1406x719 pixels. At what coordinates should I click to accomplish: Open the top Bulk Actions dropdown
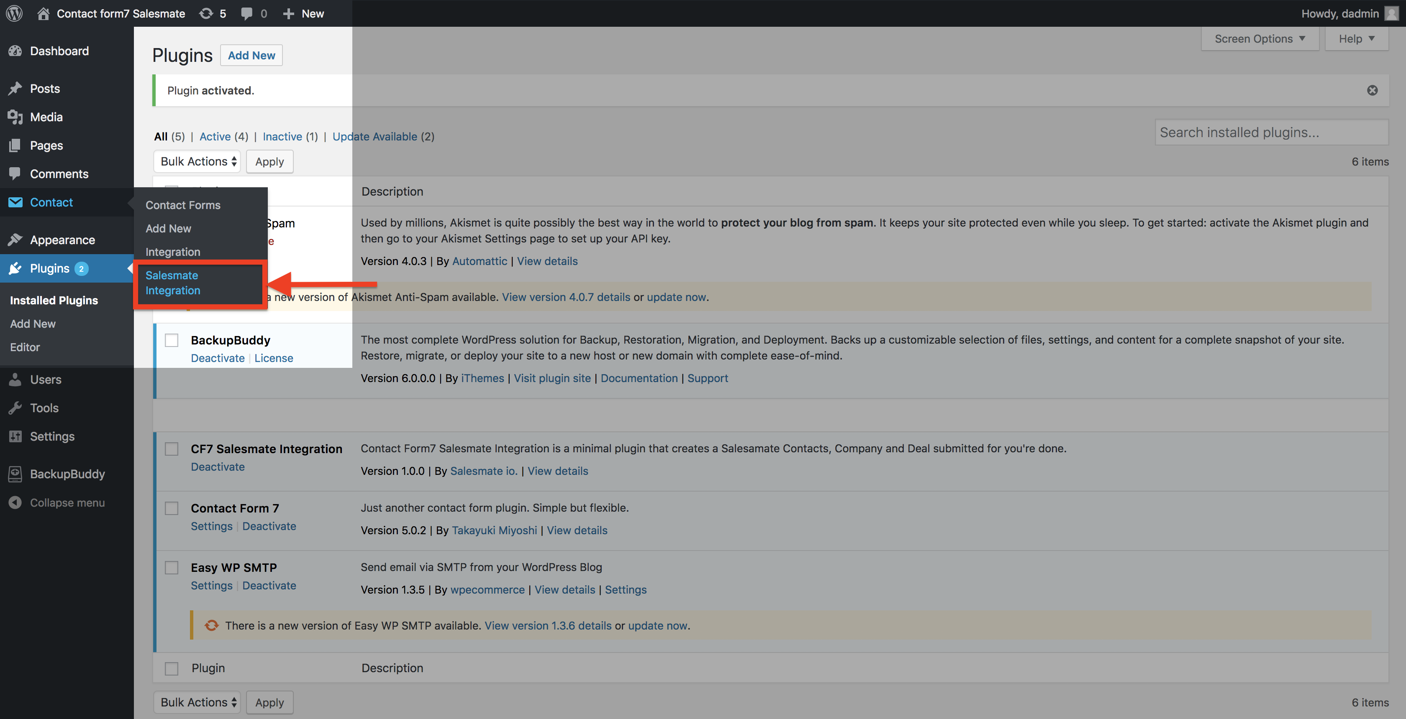(x=197, y=161)
